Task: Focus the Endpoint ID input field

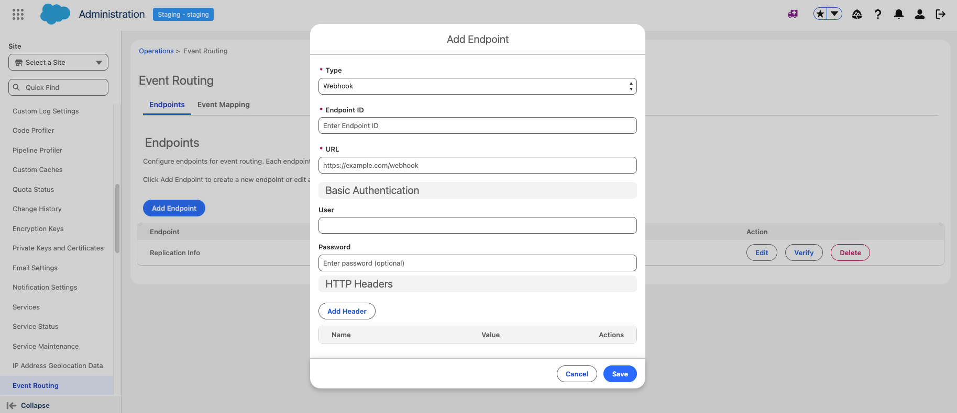Action: coord(478,125)
